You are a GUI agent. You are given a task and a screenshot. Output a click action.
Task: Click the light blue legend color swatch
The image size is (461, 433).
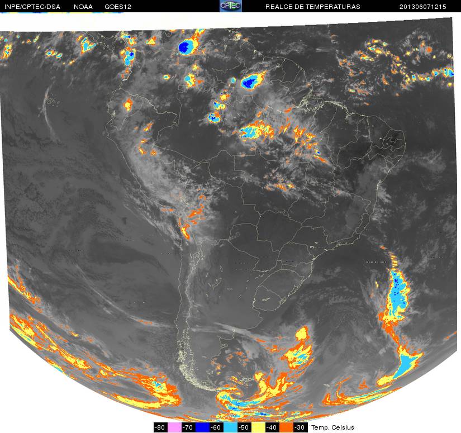230,427
